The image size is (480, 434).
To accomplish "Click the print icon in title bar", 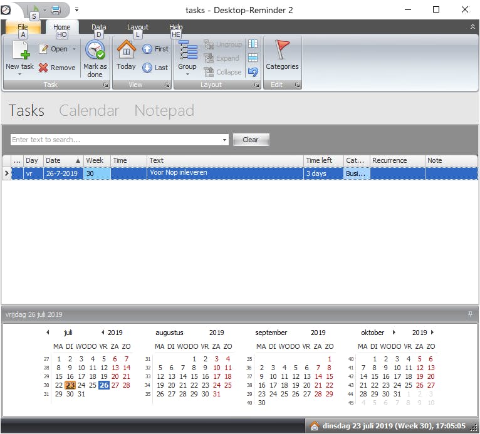I will pos(56,10).
